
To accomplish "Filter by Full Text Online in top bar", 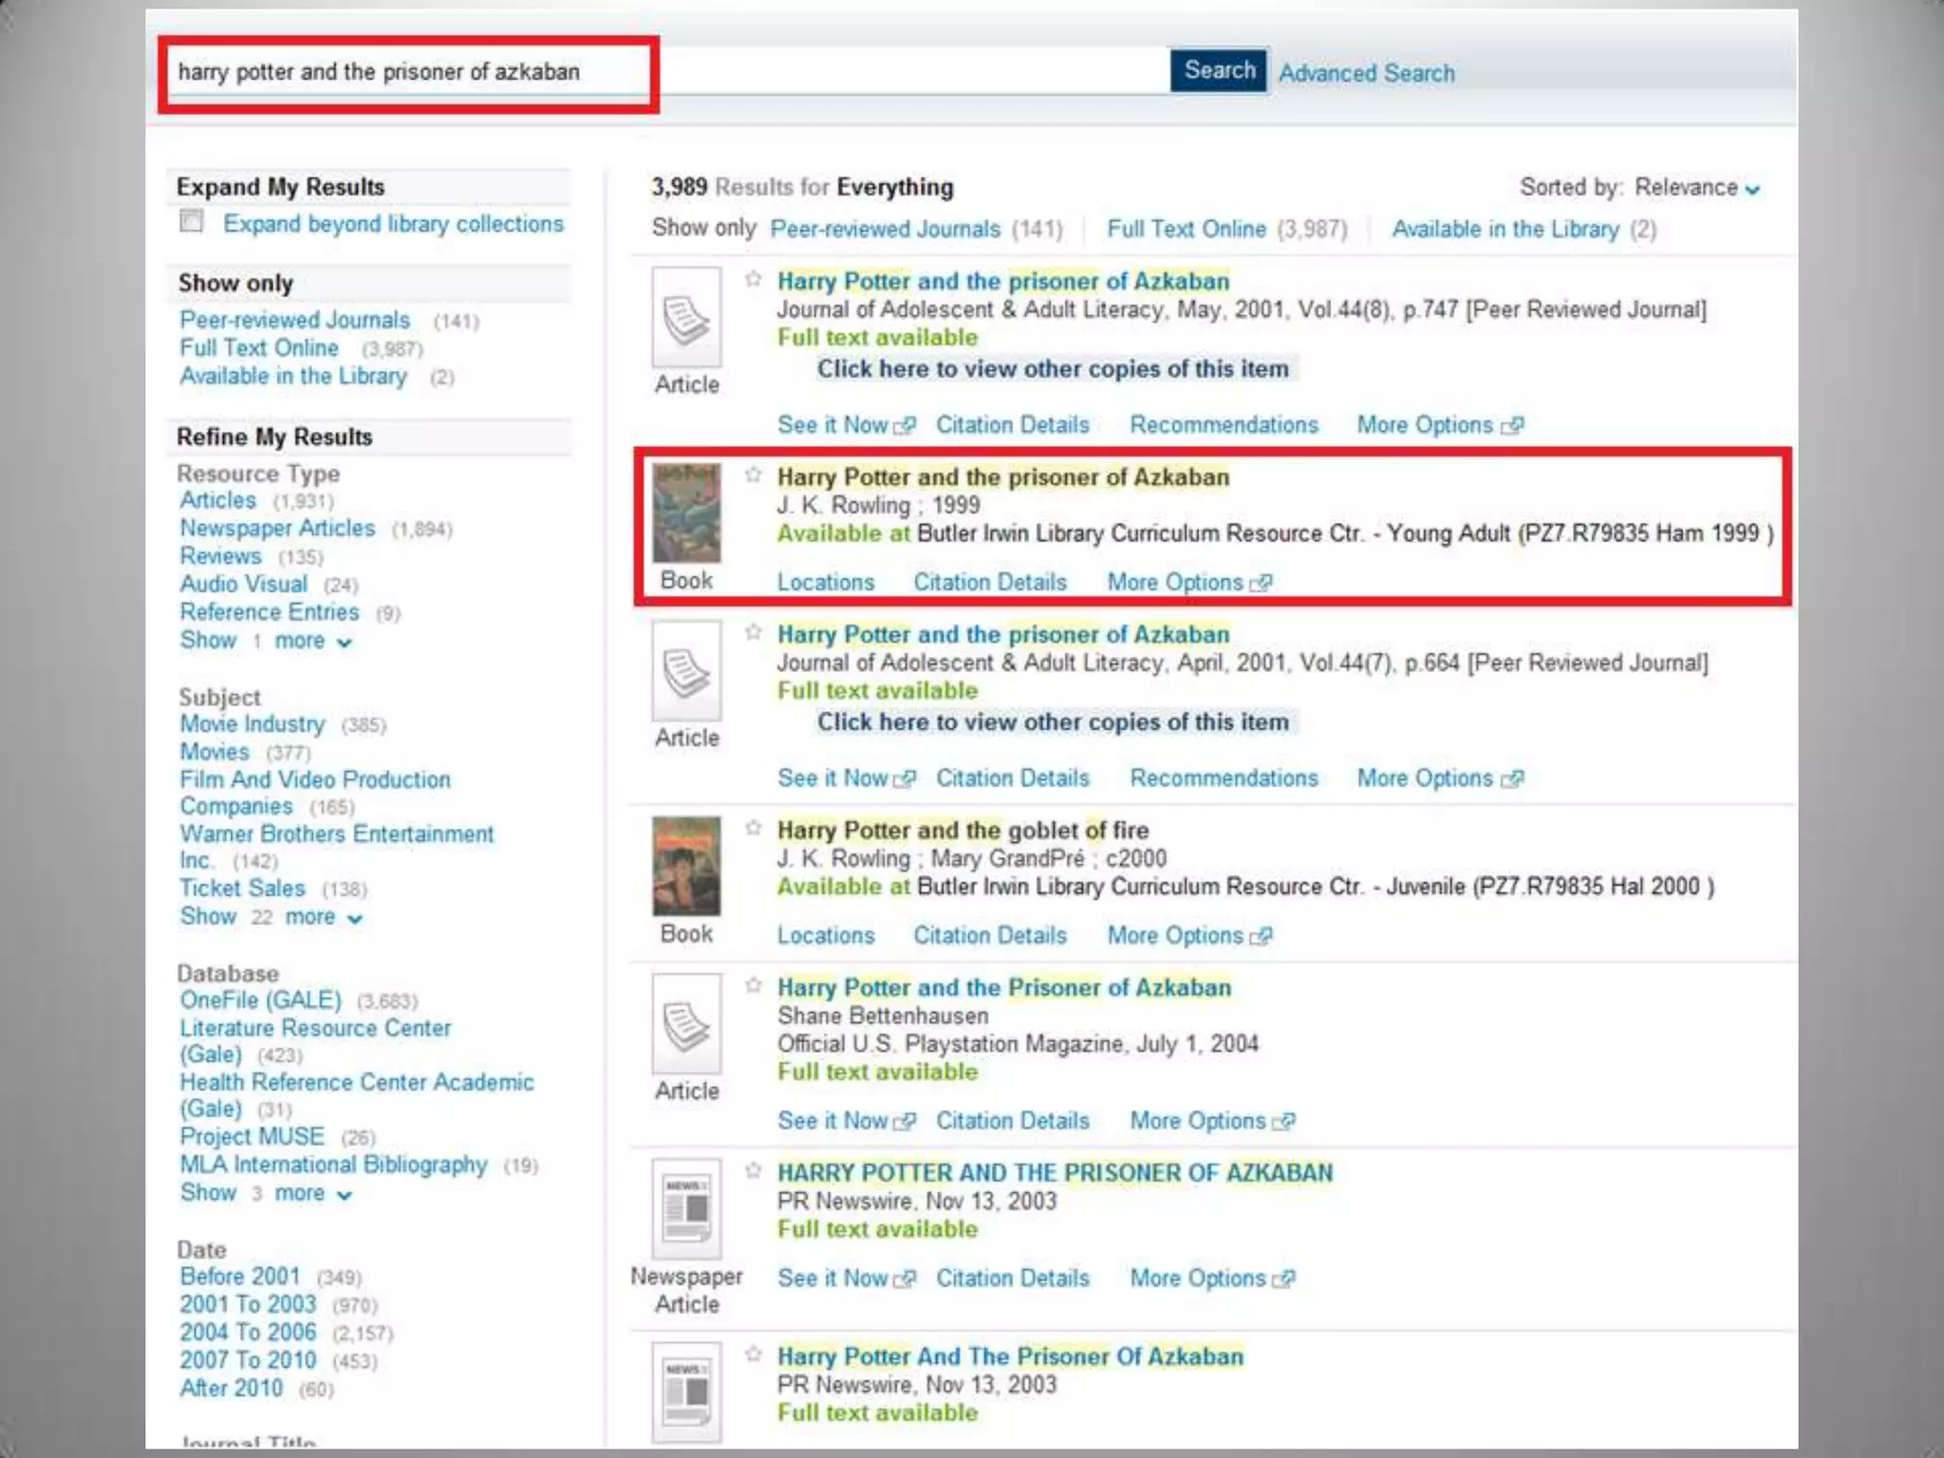I will [x=1186, y=229].
